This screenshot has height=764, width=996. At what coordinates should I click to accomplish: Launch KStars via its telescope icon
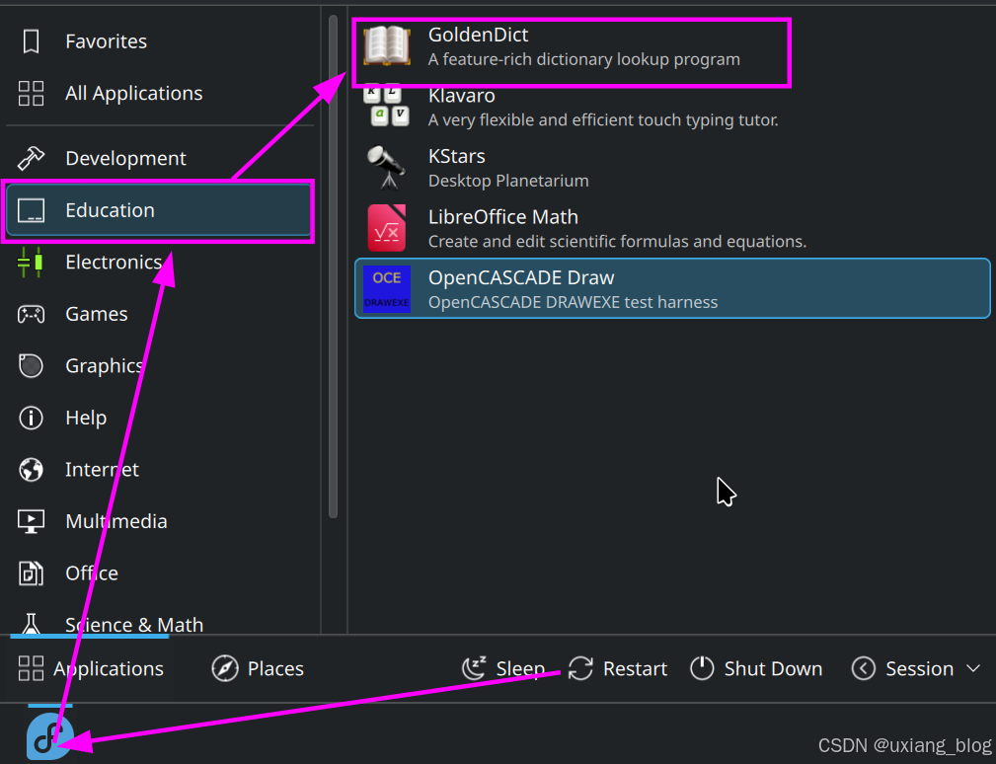387,168
